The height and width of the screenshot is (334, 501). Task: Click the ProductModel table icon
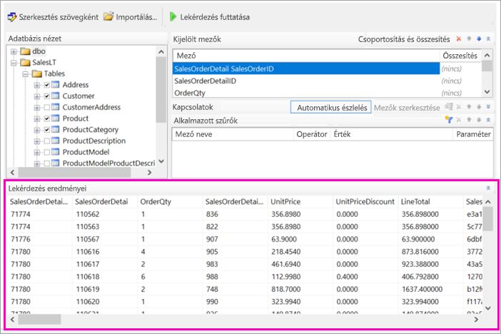tap(55, 152)
